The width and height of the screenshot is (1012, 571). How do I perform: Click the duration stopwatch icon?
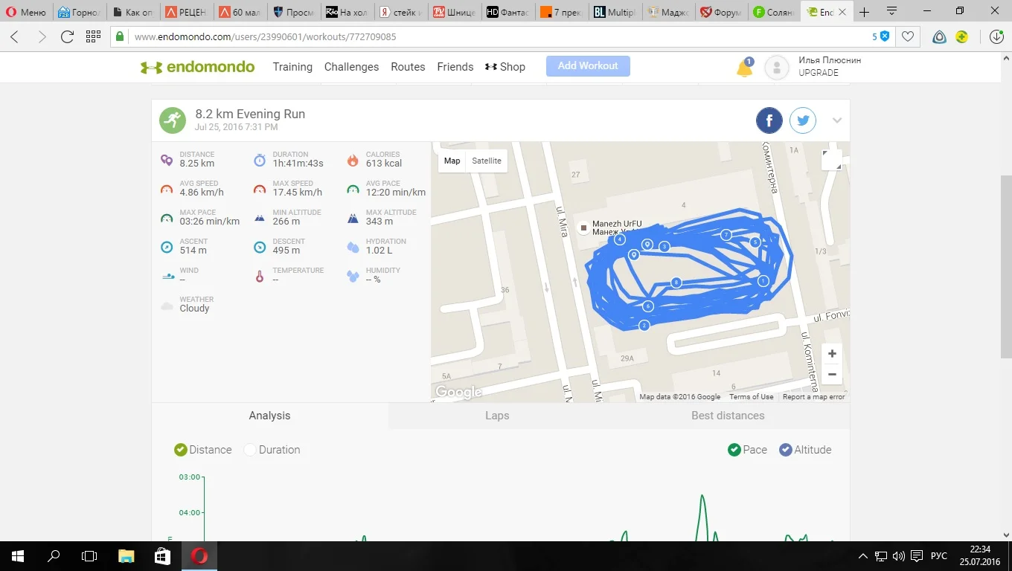260,160
